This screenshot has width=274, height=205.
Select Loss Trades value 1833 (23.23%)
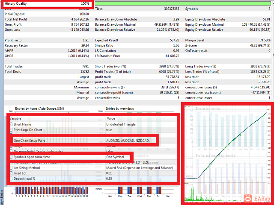point(260,71)
